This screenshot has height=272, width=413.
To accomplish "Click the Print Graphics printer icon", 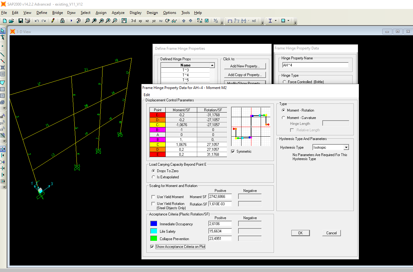I will (x=28, y=21).
